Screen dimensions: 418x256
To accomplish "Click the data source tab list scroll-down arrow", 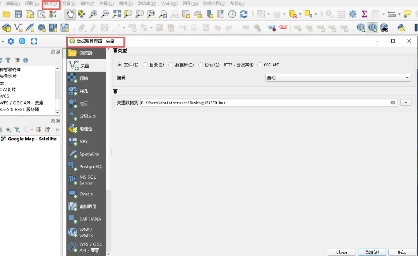I will coord(108,254).
